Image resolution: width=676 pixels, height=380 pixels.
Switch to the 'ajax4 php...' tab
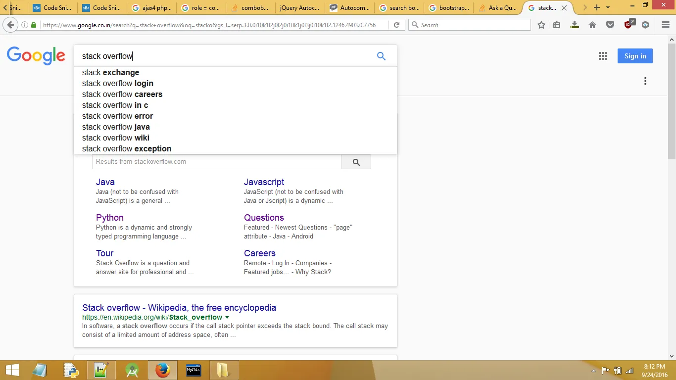pyautogui.click(x=151, y=7)
